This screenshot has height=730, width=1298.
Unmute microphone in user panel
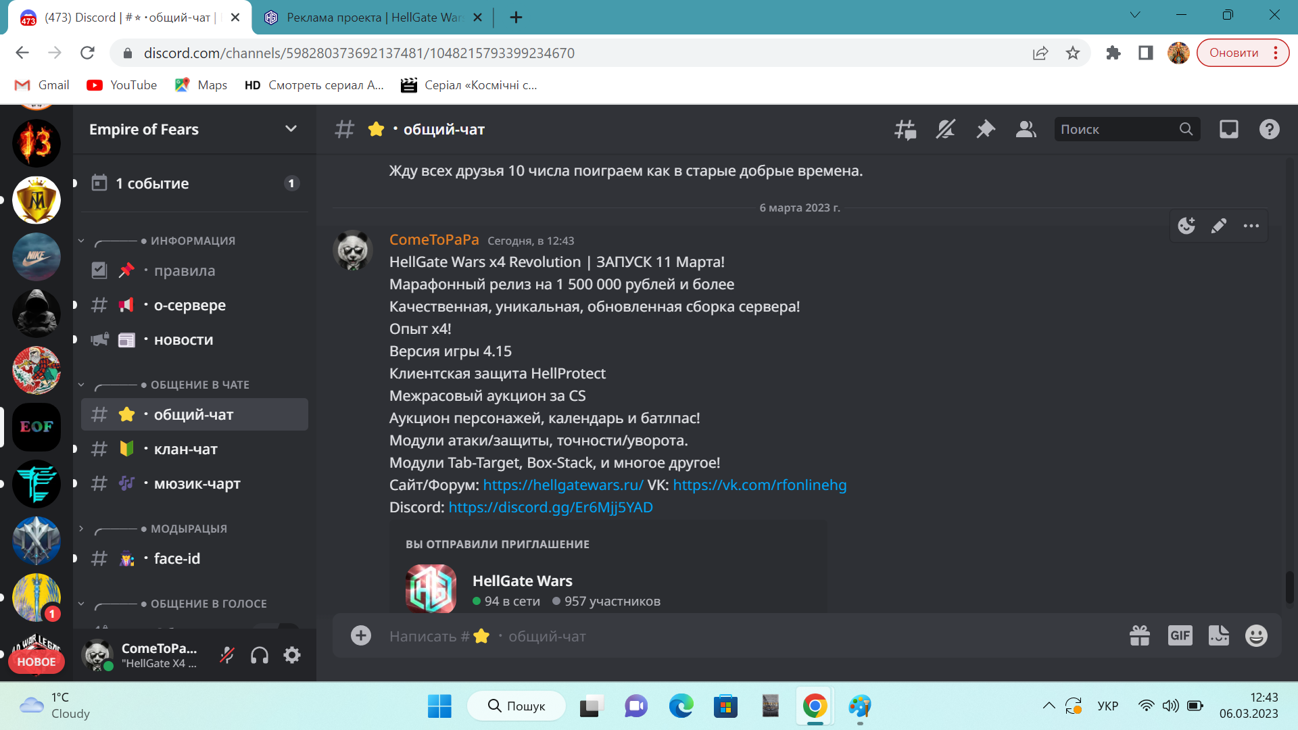pos(227,655)
